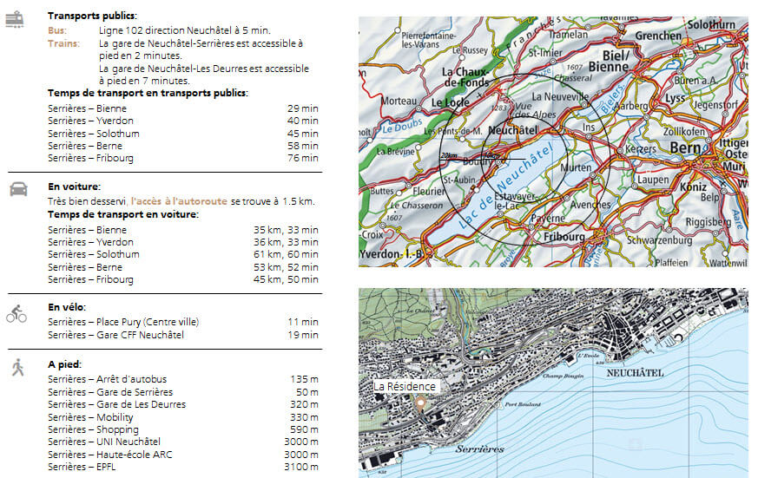Click the Serrières – Solothurn 45 min row

tap(182, 134)
